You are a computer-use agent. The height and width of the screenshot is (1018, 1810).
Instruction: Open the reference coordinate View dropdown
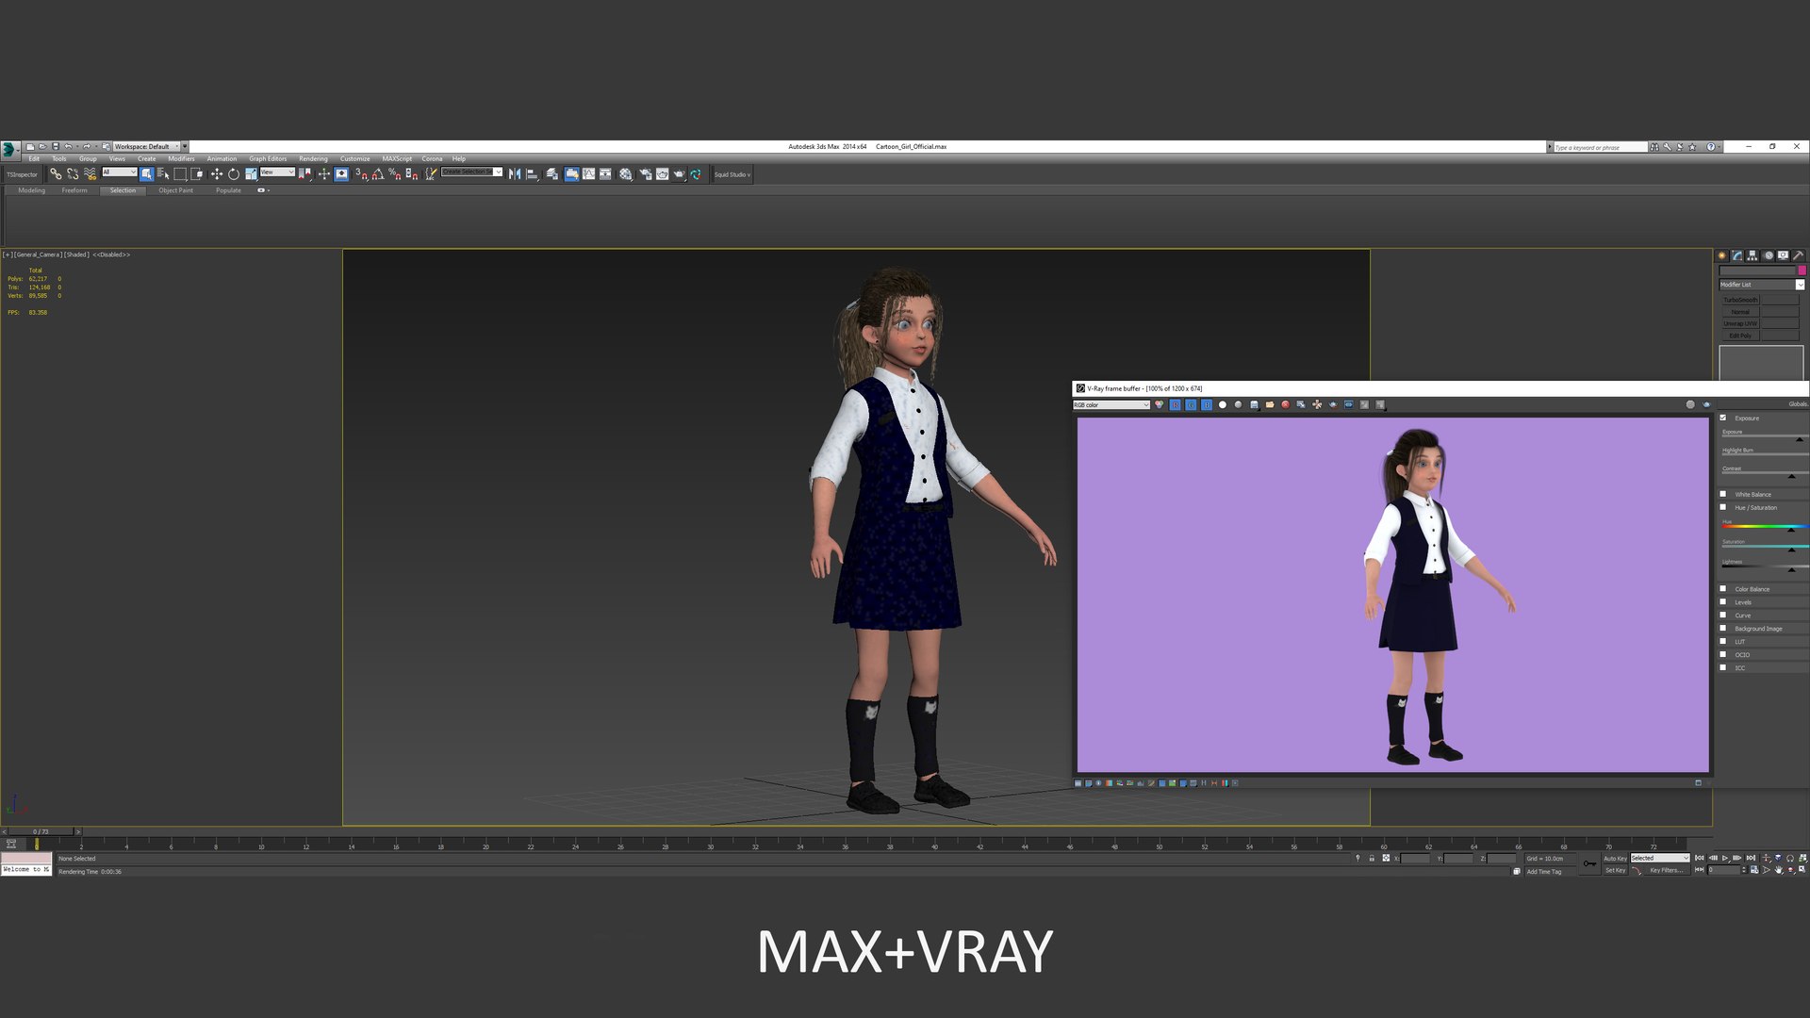277,172
